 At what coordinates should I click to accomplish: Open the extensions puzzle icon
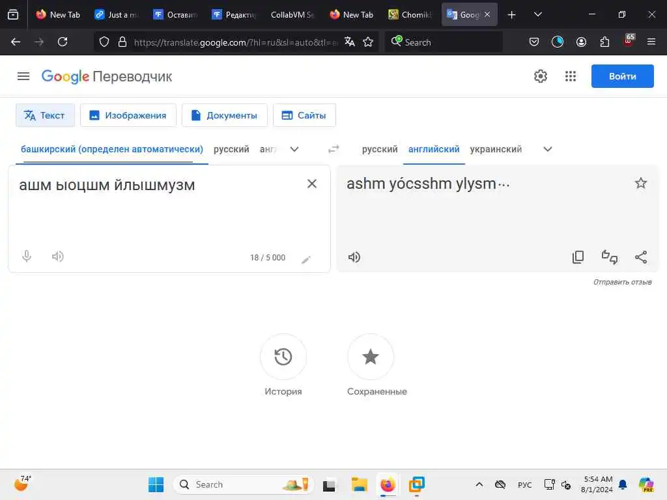pos(604,42)
